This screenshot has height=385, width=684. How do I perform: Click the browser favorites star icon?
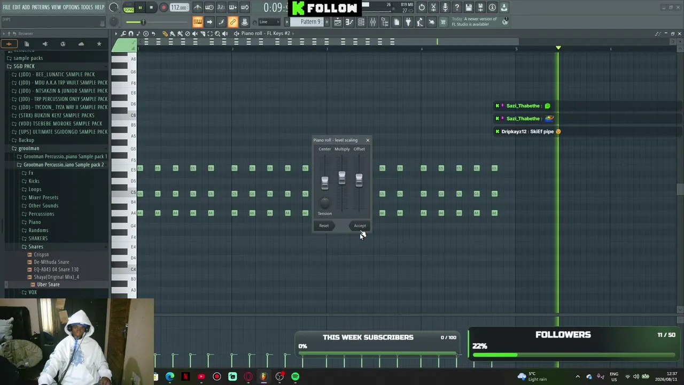coord(99,44)
